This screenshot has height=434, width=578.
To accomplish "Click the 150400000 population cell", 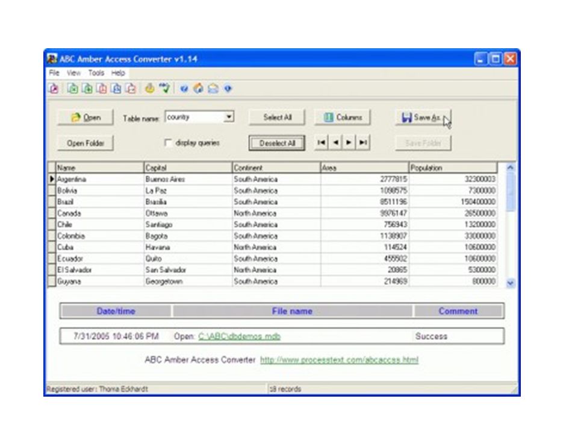I will click(453, 202).
